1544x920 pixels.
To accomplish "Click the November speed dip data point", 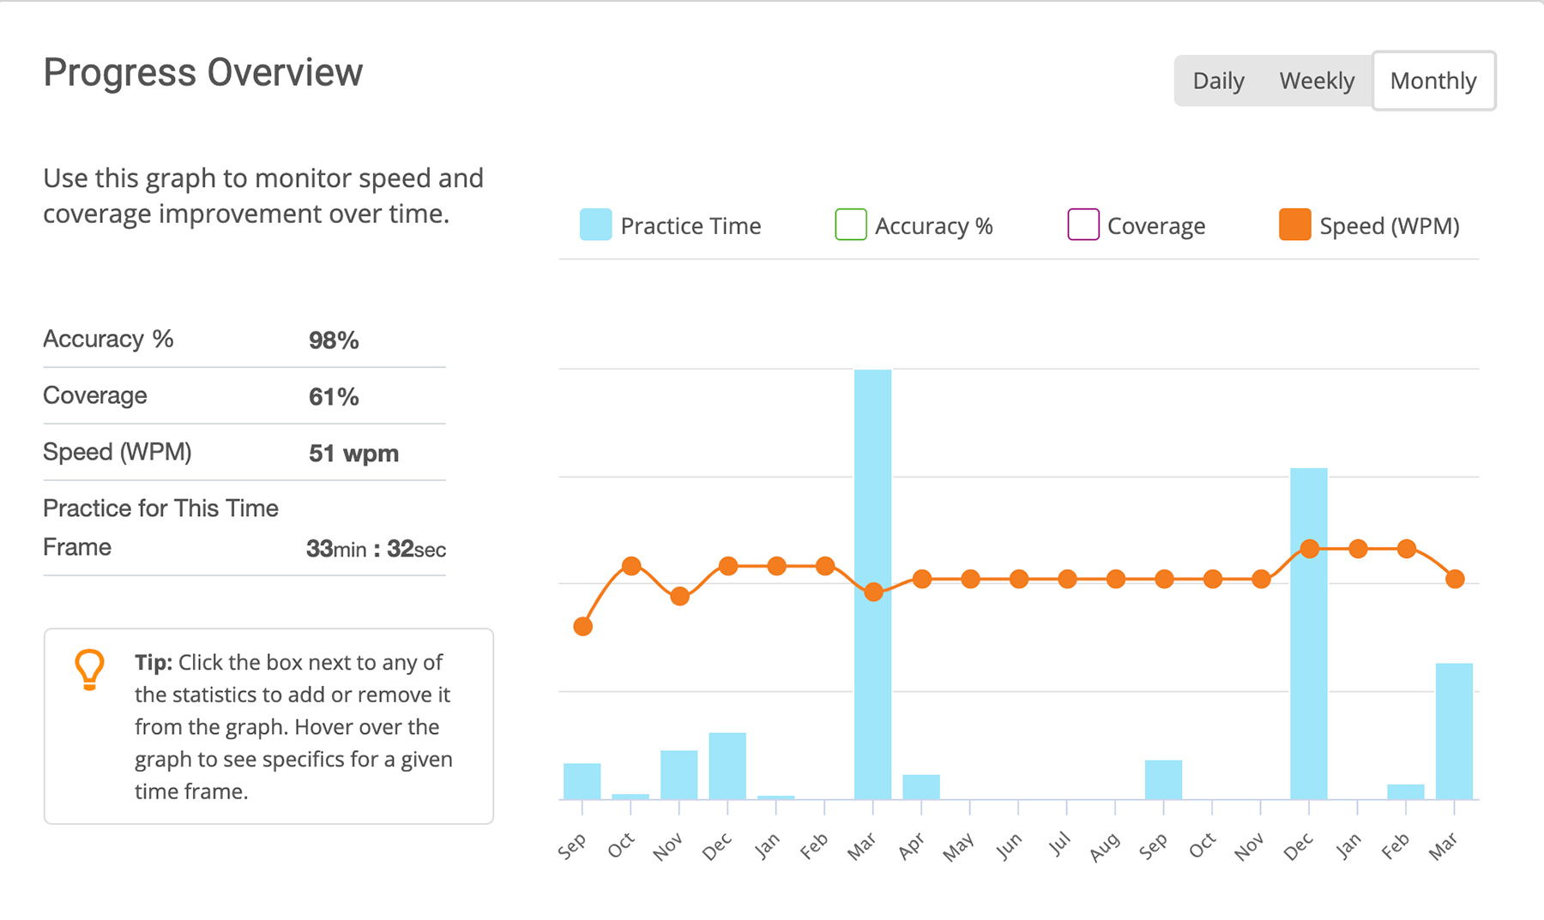I will pos(679,596).
